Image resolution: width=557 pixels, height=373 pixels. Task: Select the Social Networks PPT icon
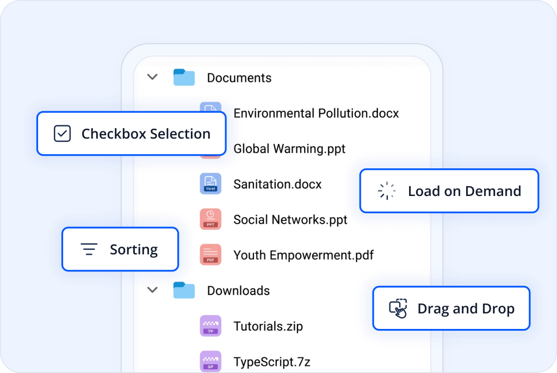pos(211,219)
